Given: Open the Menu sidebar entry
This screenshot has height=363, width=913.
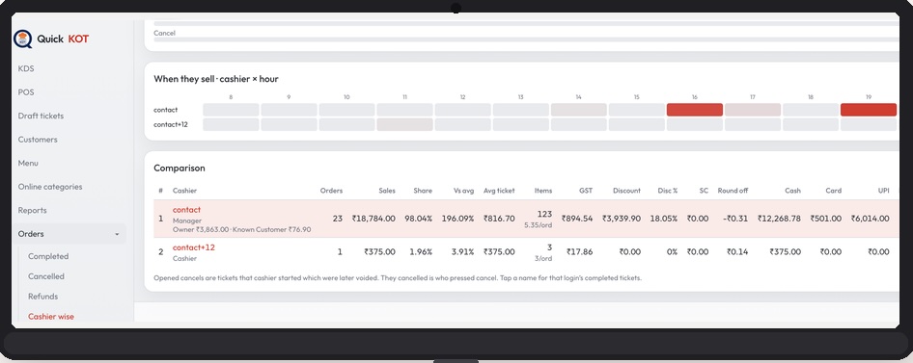Looking at the screenshot, I should coord(28,163).
